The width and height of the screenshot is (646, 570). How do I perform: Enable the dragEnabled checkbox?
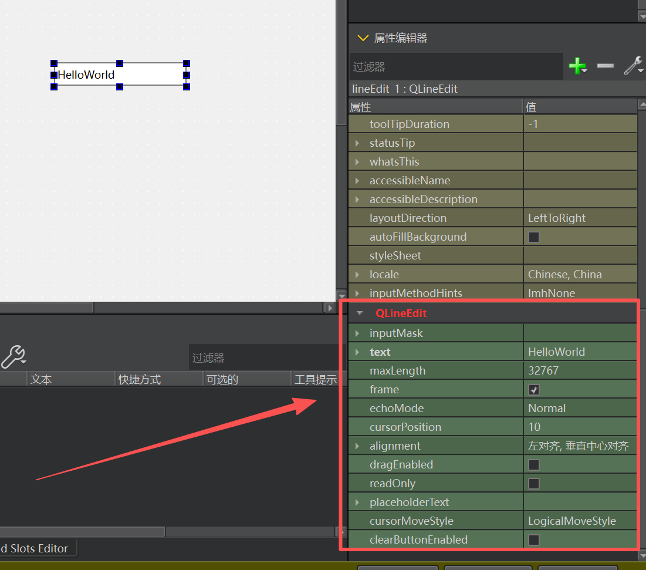click(534, 465)
